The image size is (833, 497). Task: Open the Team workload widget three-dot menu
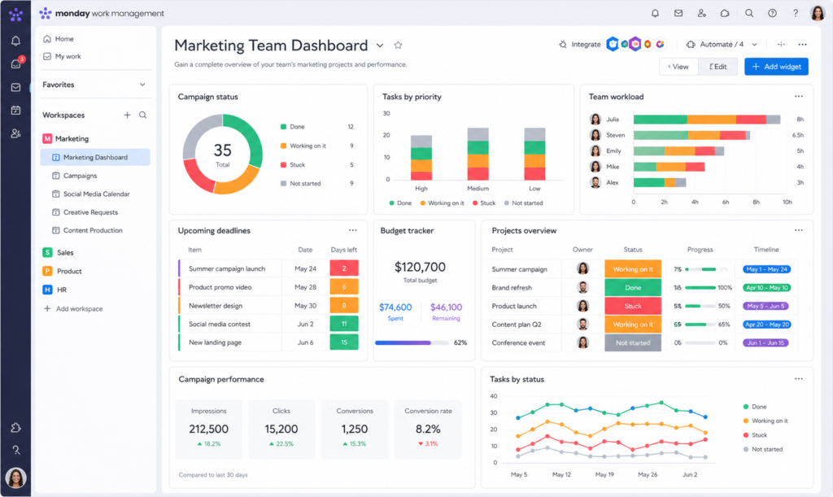coord(799,97)
